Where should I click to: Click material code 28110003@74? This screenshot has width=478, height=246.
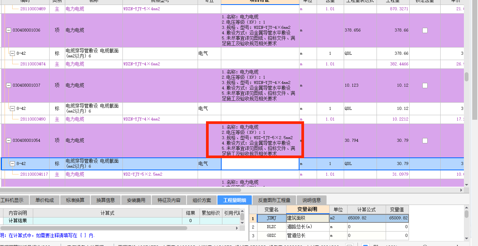[x=33, y=64]
